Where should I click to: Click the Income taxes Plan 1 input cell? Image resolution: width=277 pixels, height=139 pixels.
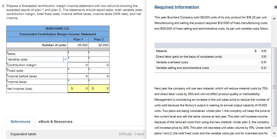point(78,82)
